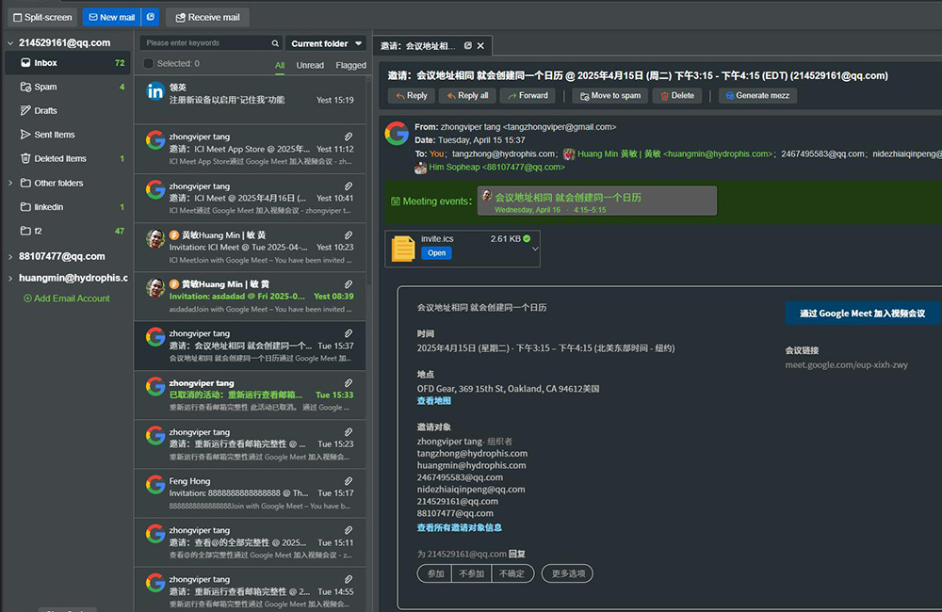Select the 不确定 reply option
Image resolution: width=942 pixels, height=612 pixels.
(513, 572)
